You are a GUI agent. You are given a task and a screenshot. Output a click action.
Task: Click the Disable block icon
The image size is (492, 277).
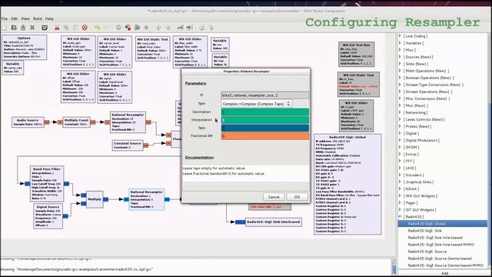[x=189, y=28]
